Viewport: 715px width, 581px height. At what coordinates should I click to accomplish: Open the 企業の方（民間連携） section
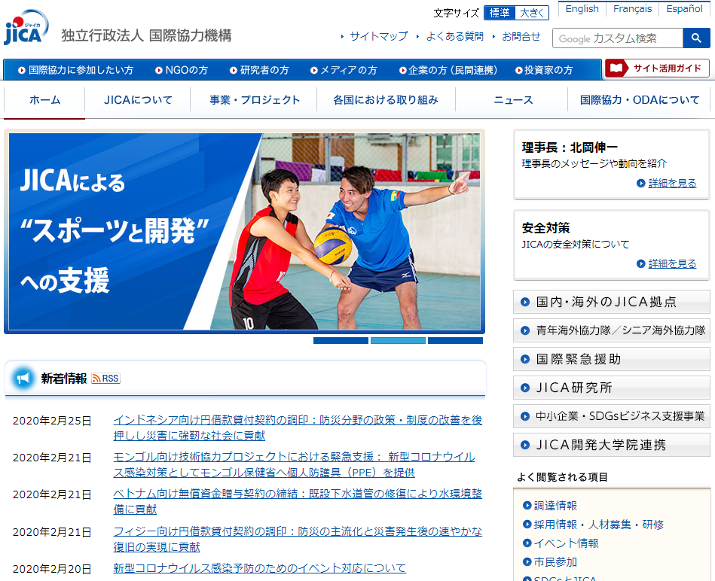coord(448,70)
